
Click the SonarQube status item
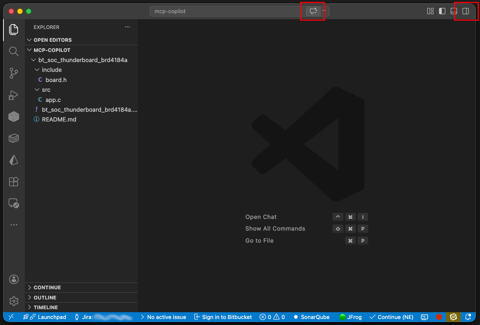[311, 317]
